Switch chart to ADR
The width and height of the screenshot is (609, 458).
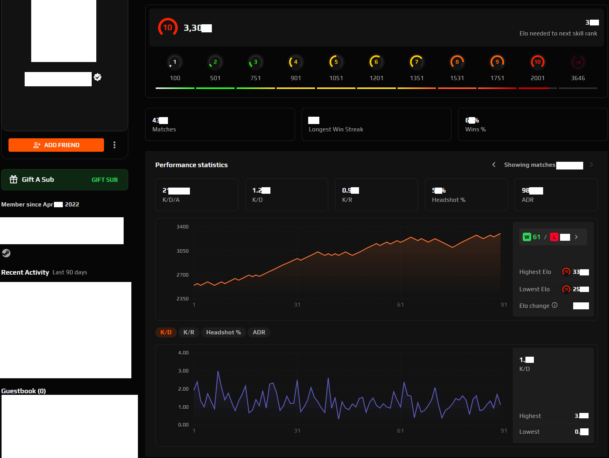(x=259, y=332)
